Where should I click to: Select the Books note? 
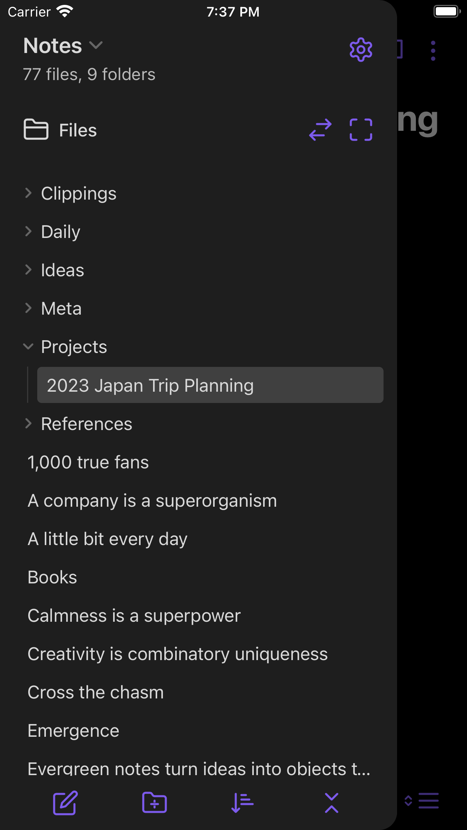[52, 577]
